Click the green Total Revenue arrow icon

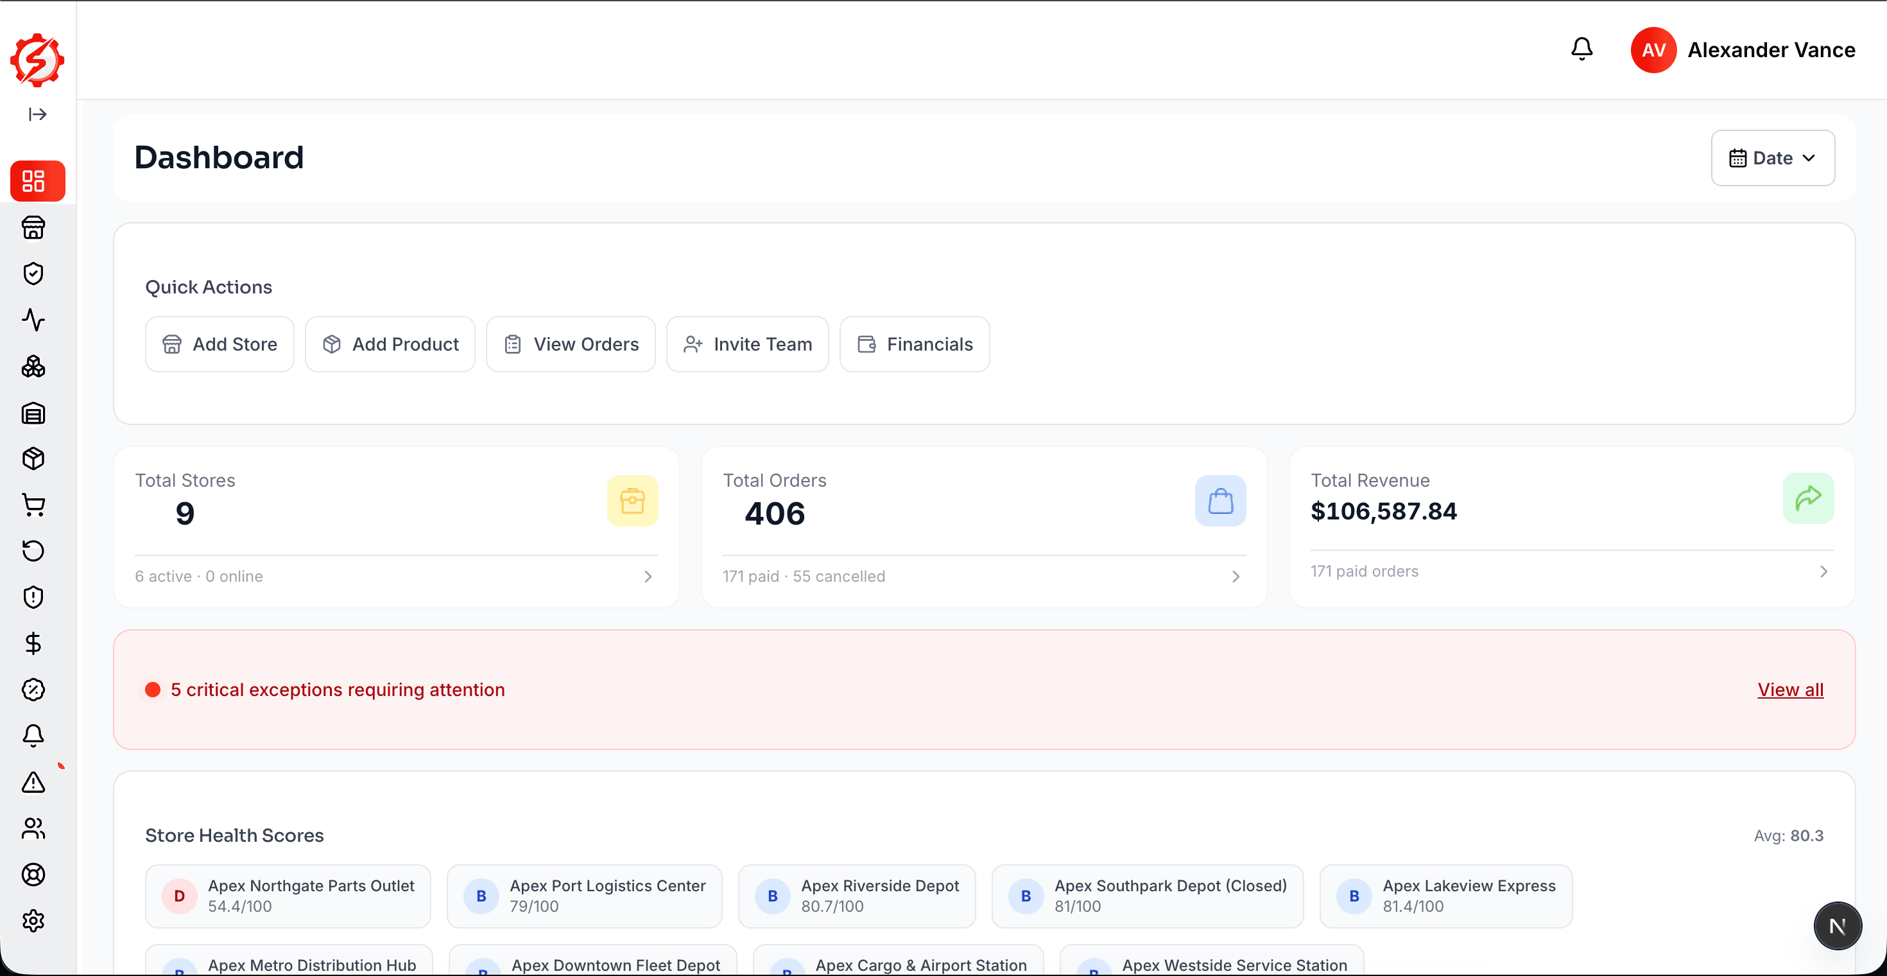tap(1809, 498)
